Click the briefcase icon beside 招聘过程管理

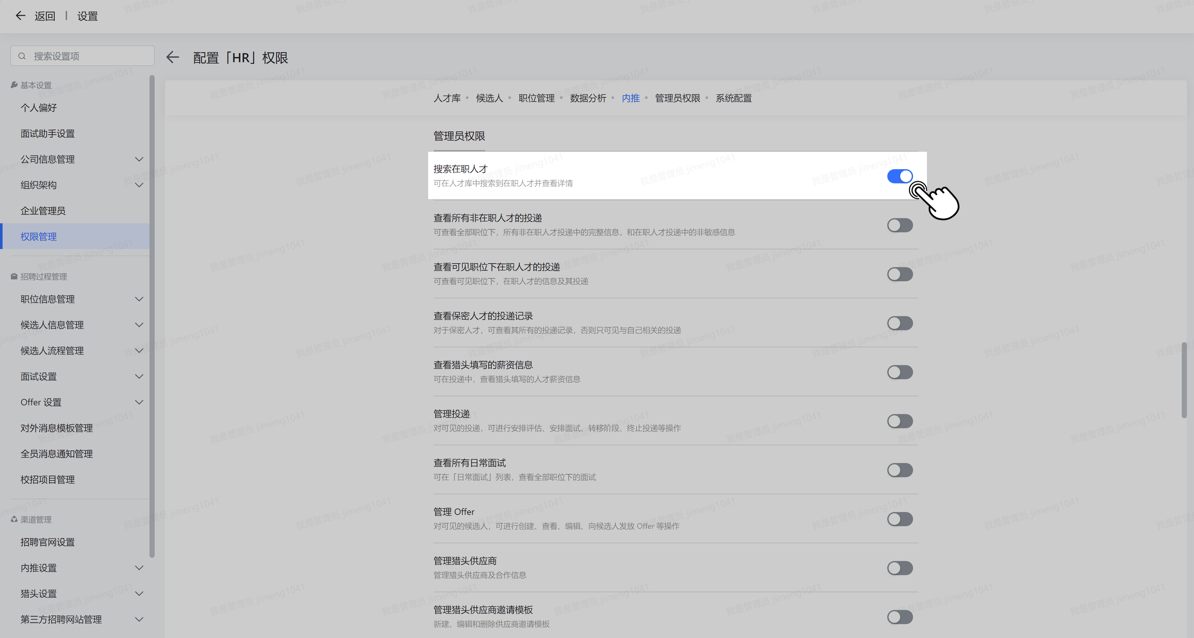point(14,276)
